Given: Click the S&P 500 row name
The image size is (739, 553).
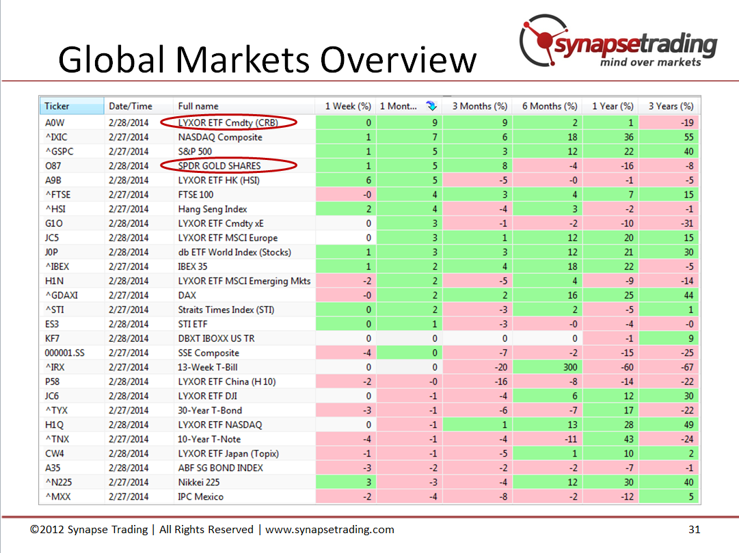Looking at the screenshot, I should click(x=195, y=152).
